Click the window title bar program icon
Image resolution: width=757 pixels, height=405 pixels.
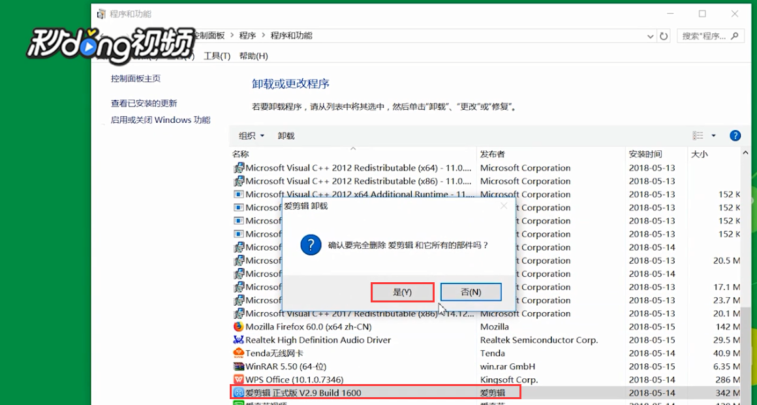pyautogui.click(x=101, y=14)
